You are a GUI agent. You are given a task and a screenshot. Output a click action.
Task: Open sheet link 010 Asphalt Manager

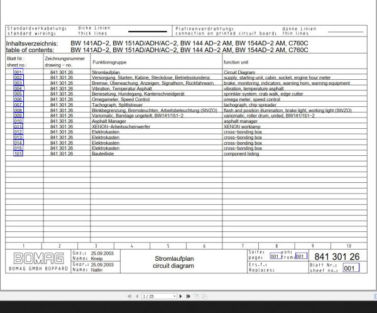pyautogui.click(x=18, y=121)
